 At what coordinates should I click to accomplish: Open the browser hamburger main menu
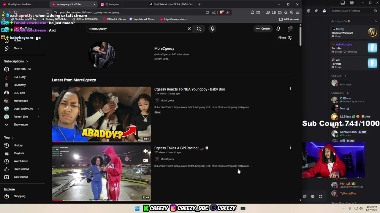[297, 12]
